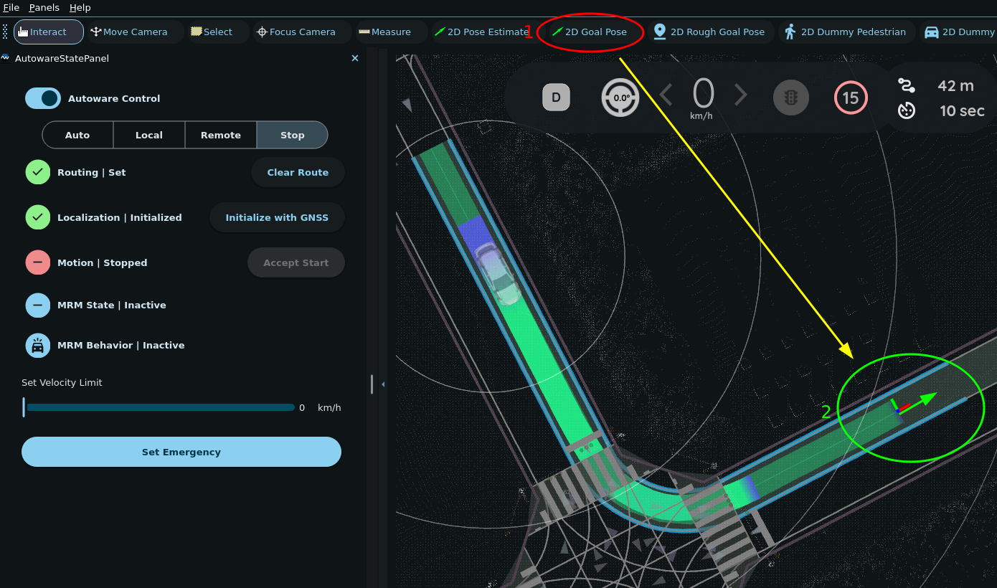Select the 2D Pose Estimate tool
Viewport: 997px width, 588px height.
[481, 32]
